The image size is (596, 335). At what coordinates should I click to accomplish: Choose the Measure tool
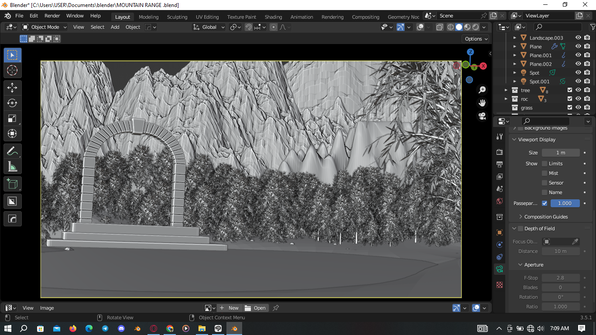pos(12,167)
